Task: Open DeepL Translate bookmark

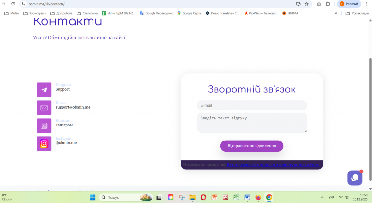Action: click(222, 13)
